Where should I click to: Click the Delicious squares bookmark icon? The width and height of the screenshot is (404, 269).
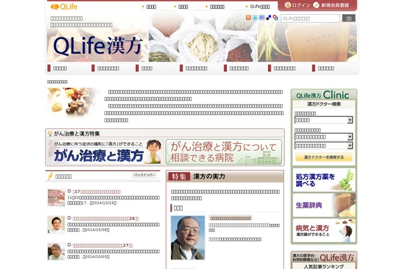pyautogui.click(x=269, y=17)
